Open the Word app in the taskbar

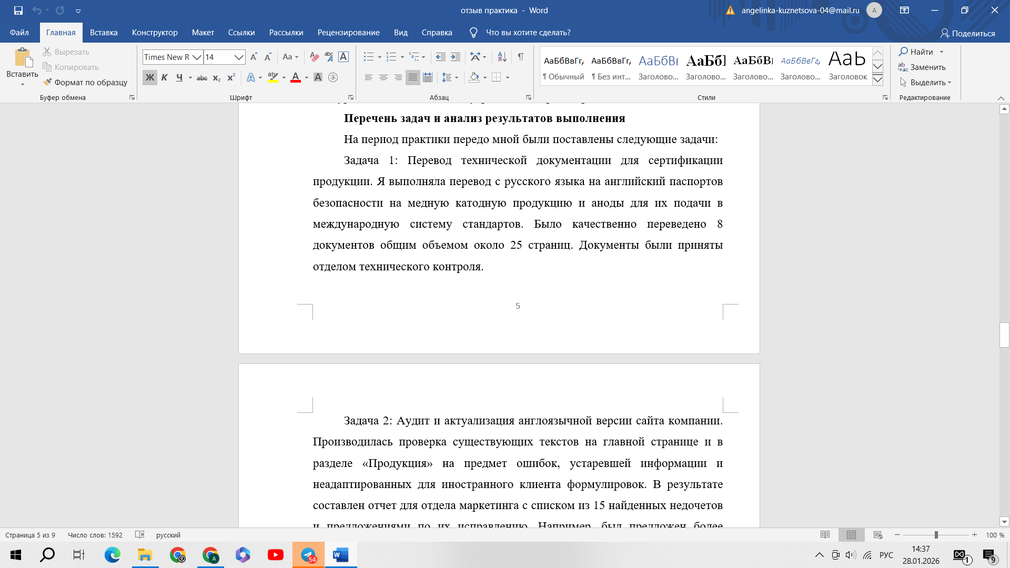click(x=341, y=555)
